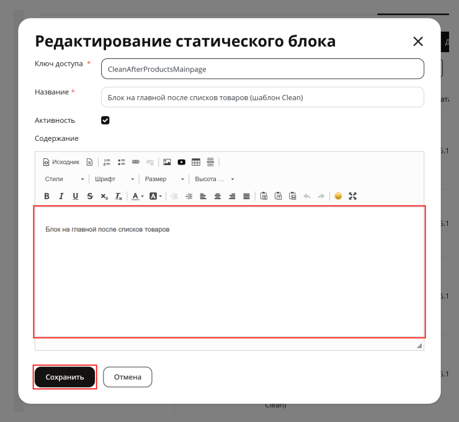
Task: Close the static block edit dialog
Action: pyautogui.click(x=418, y=42)
